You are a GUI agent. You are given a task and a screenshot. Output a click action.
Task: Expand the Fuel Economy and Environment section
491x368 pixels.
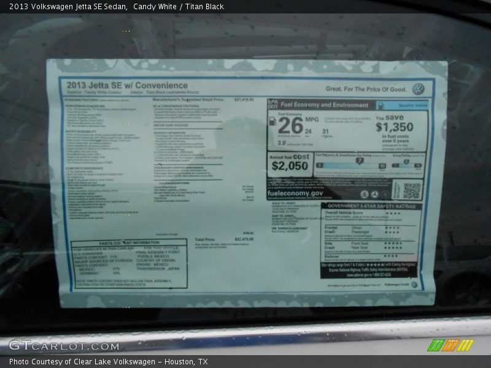click(323, 104)
